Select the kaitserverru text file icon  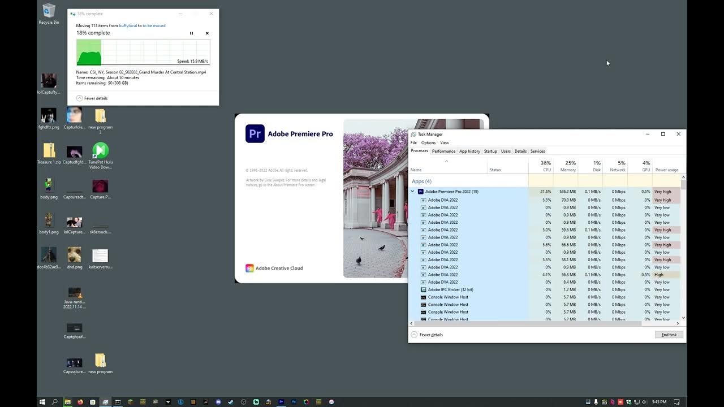100,258
